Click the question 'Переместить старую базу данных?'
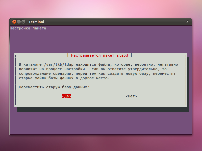This screenshot has height=151, width=202. pyautogui.click(x=54, y=87)
